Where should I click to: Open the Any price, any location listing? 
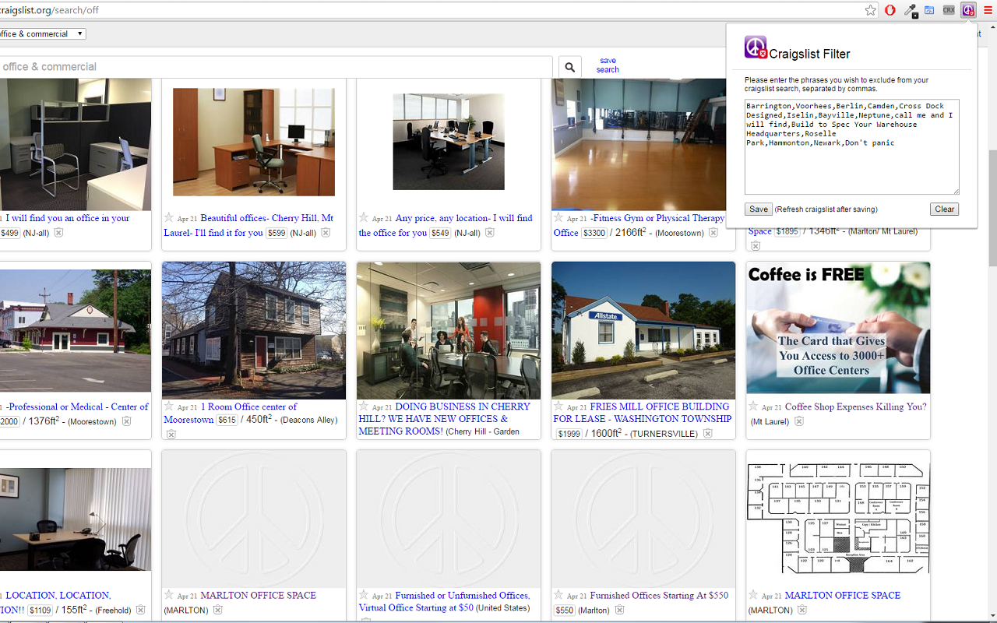[x=446, y=225]
